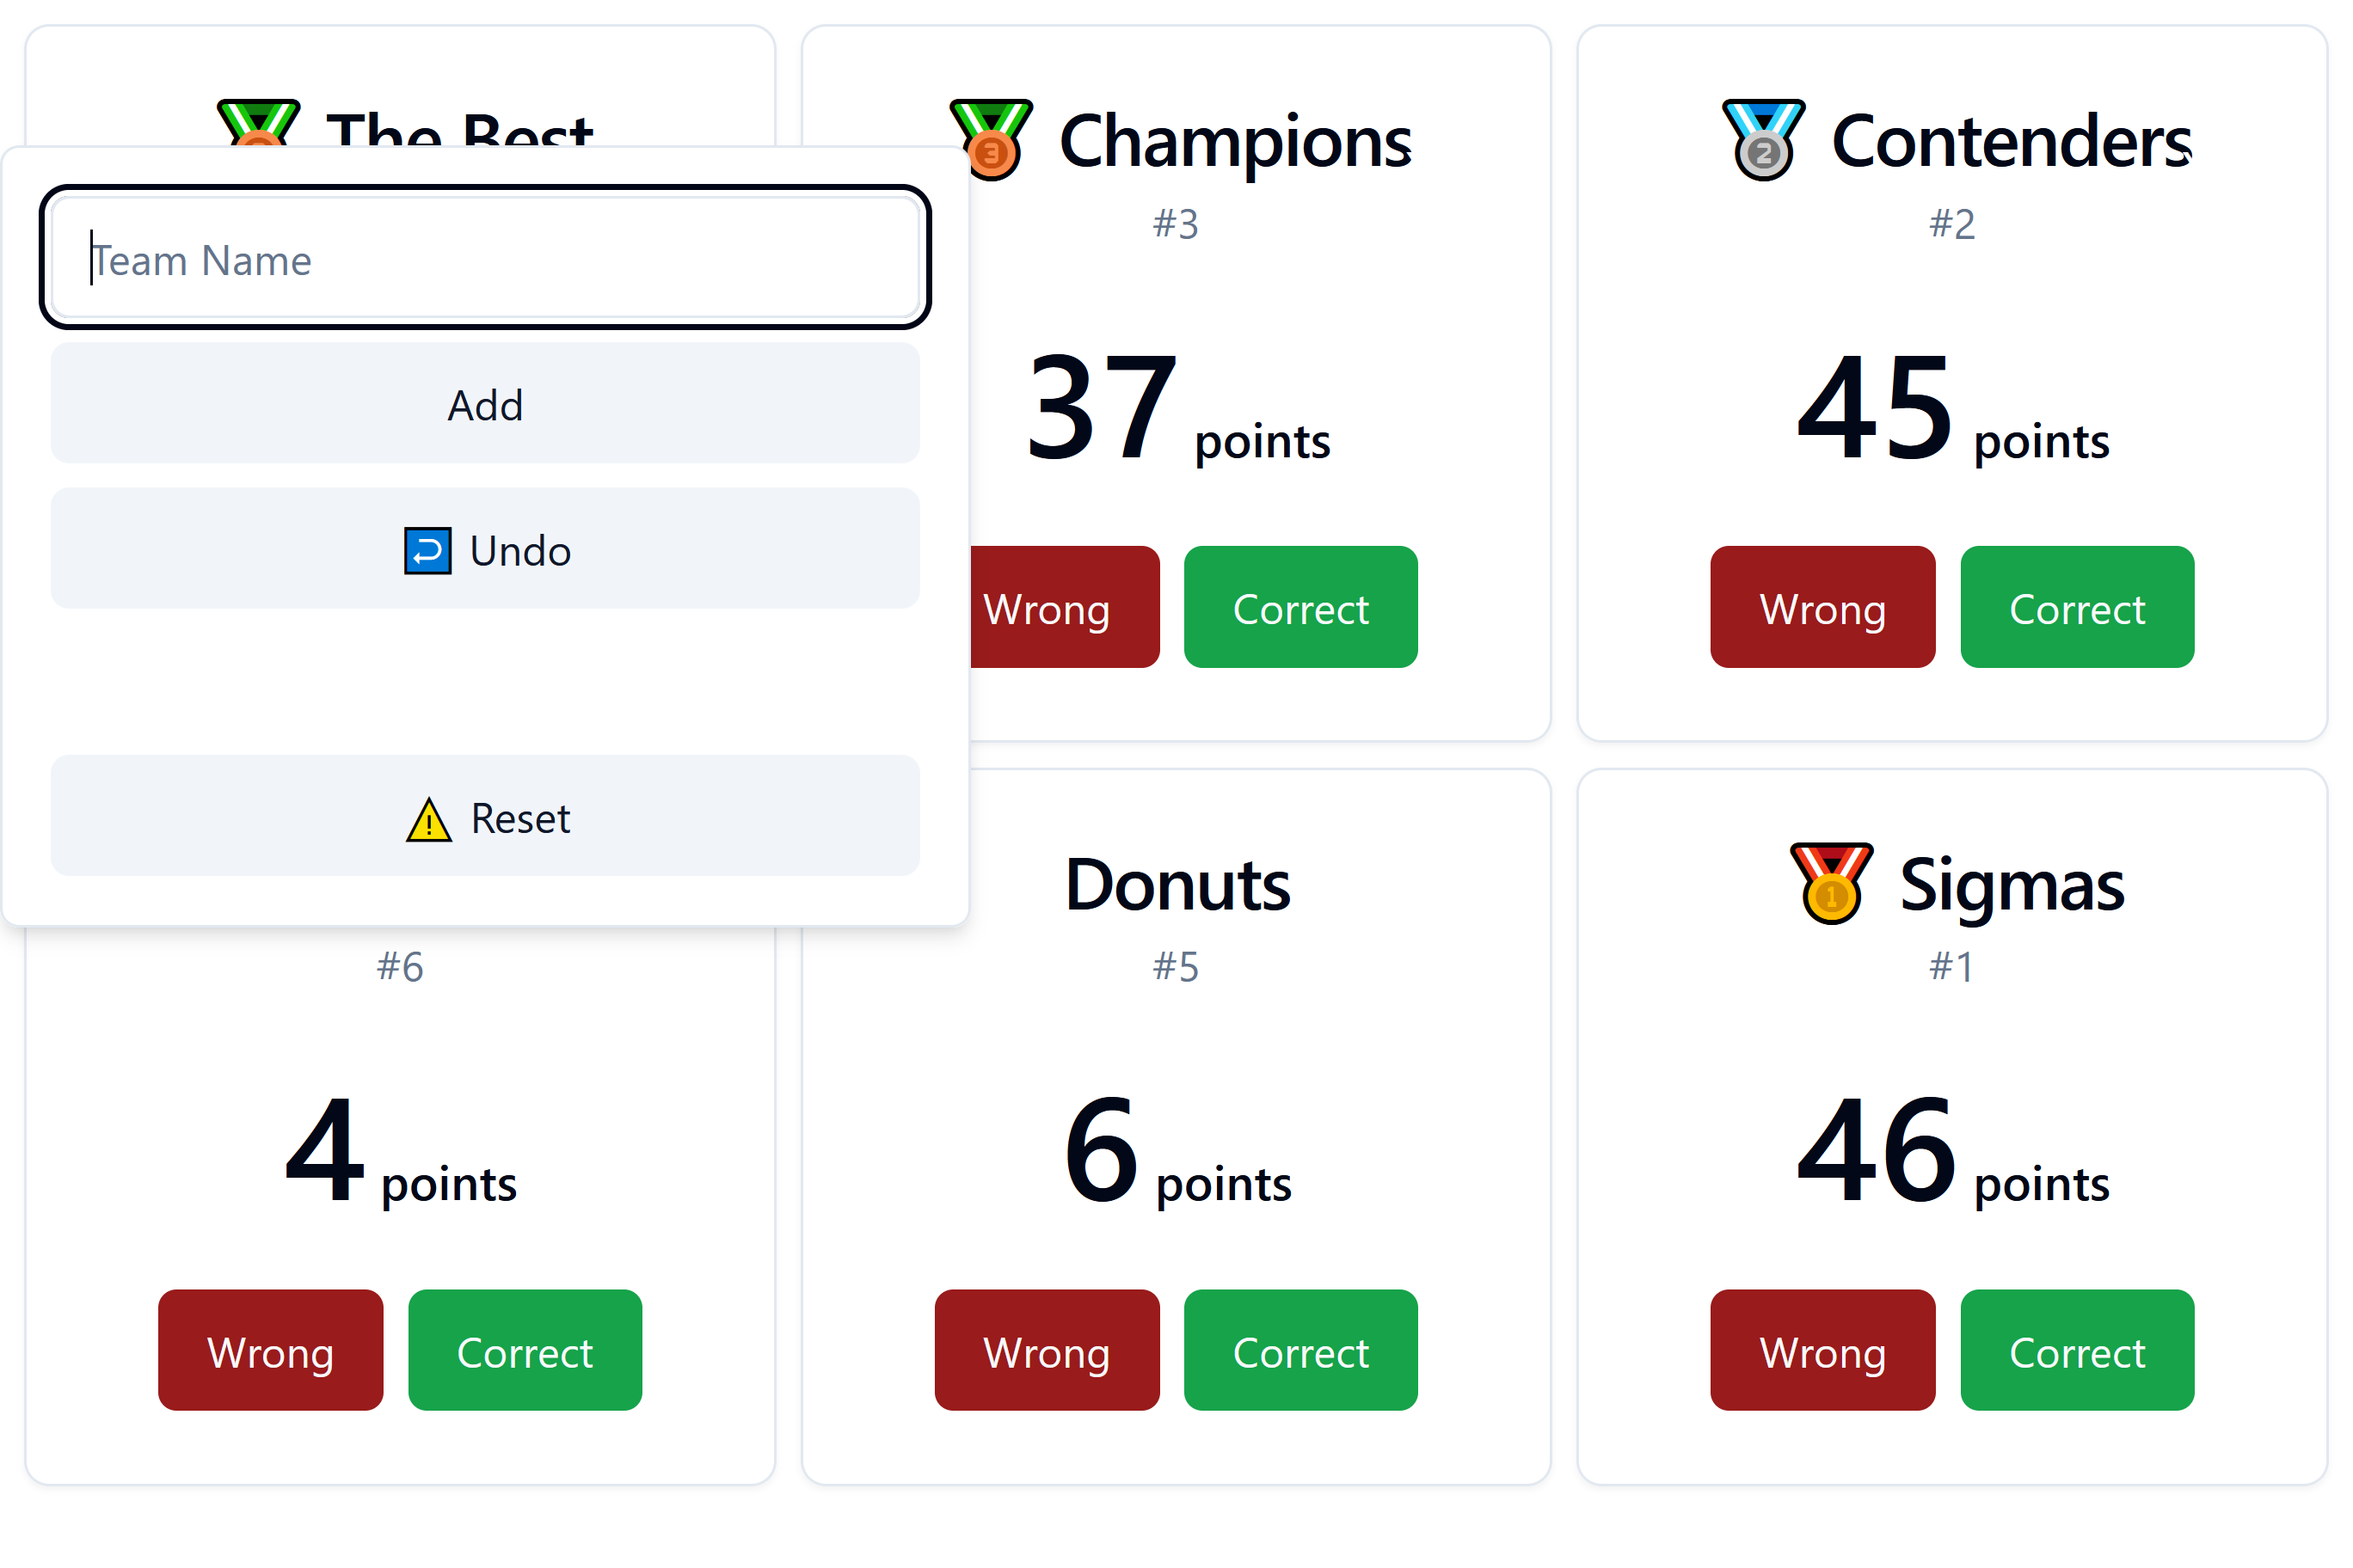
Task: Click the silver medal icon beside Contenders
Action: [1763, 140]
